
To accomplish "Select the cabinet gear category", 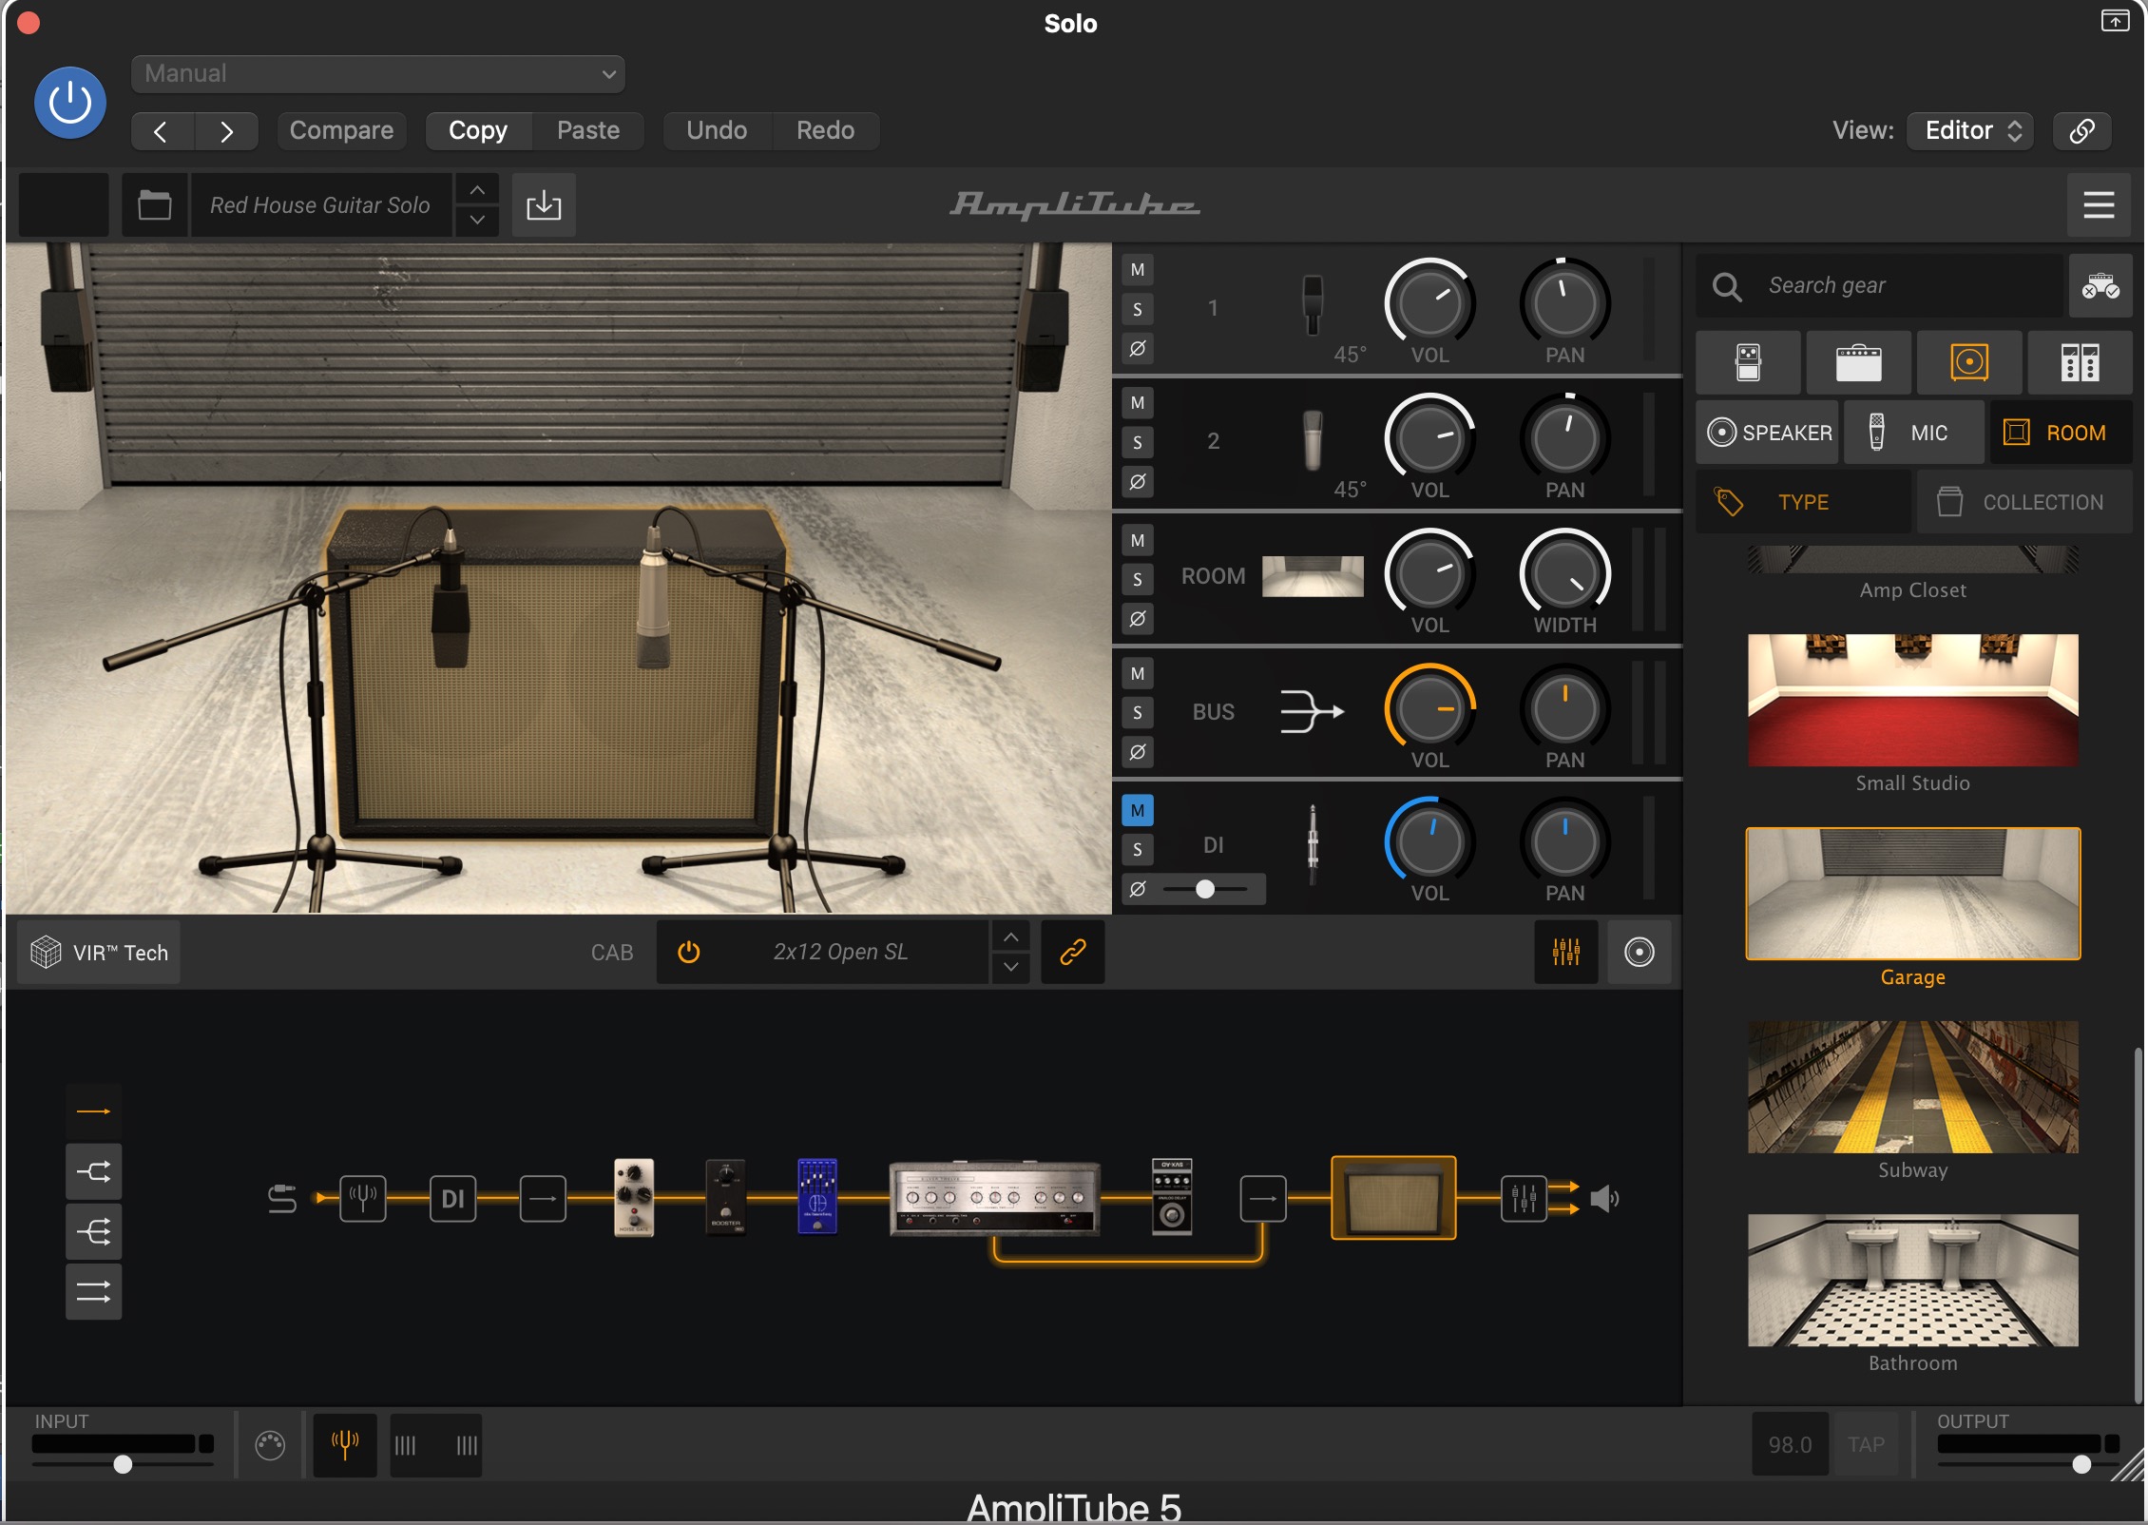I will click(x=1969, y=362).
